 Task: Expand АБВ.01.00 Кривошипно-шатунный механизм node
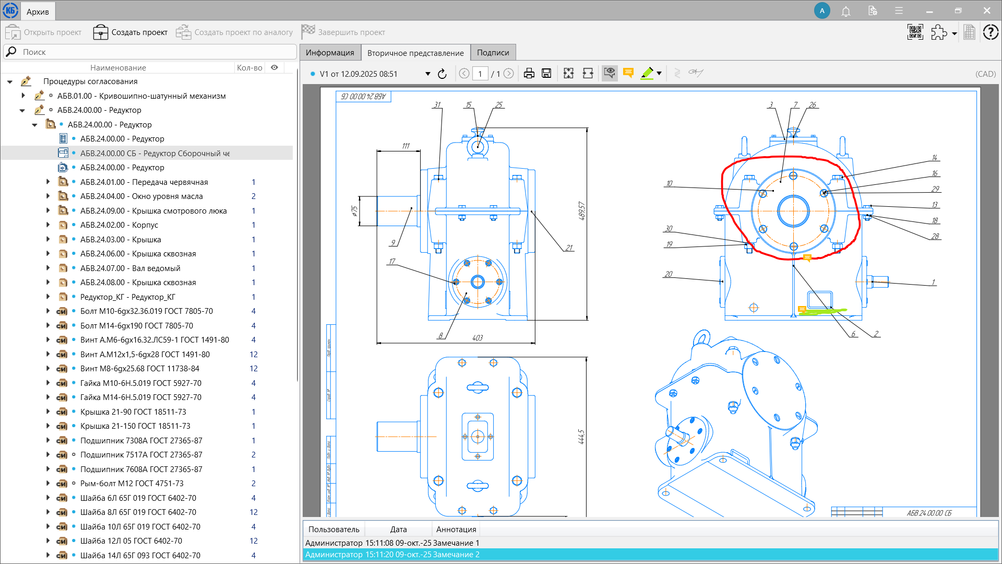click(23, 96)
